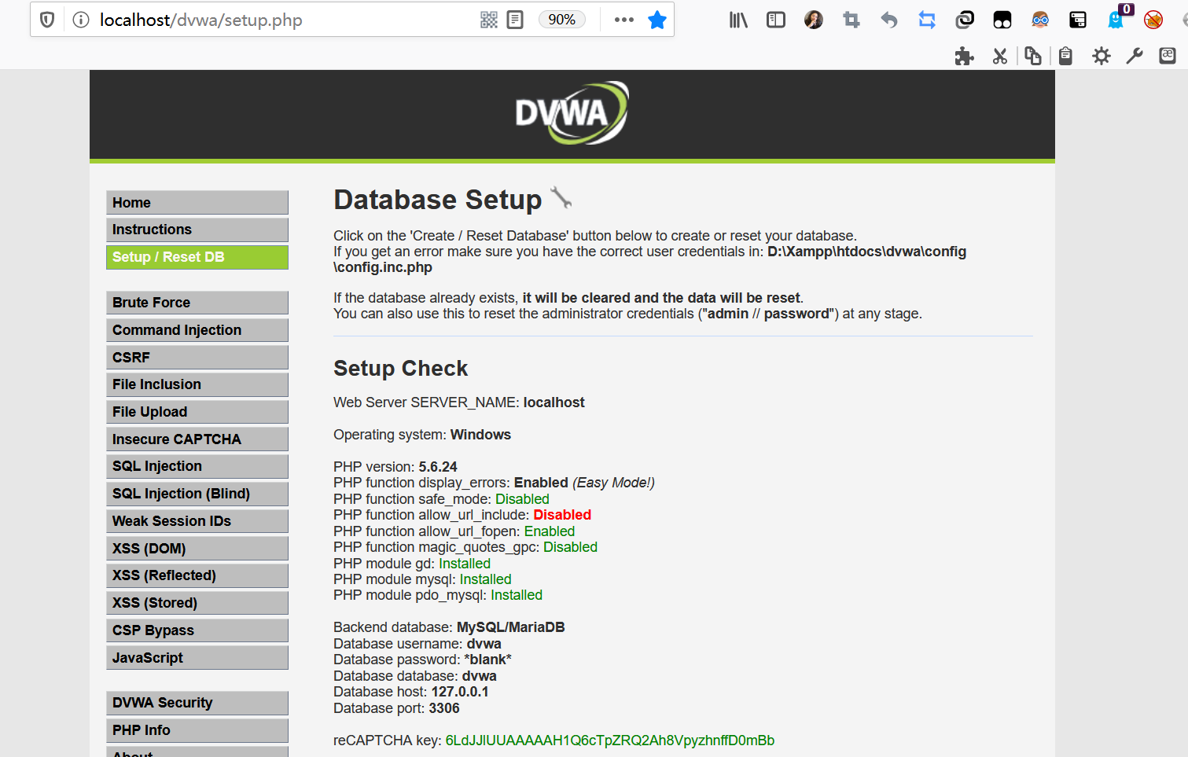Open the puzzle piece extensions icon
Viewport: 1188px width, 757px height.
pos(964,56)
